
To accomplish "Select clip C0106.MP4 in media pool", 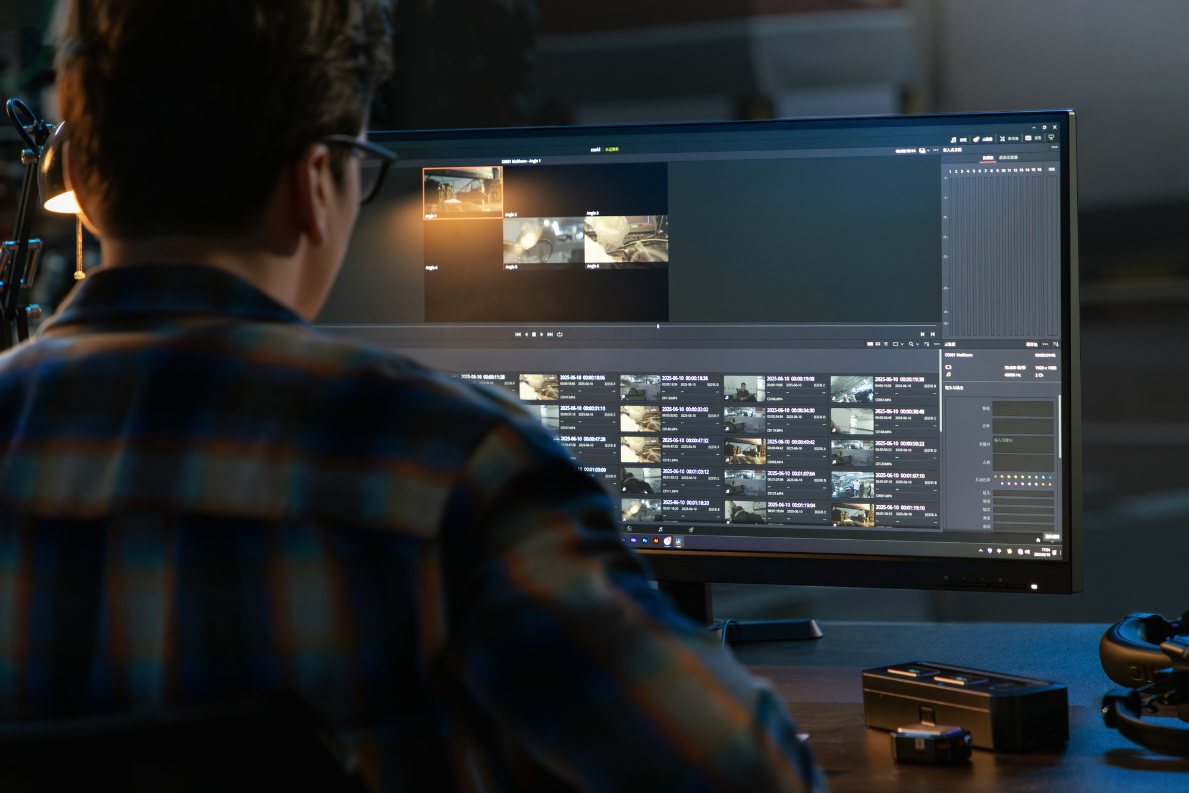I will (776, 389).
